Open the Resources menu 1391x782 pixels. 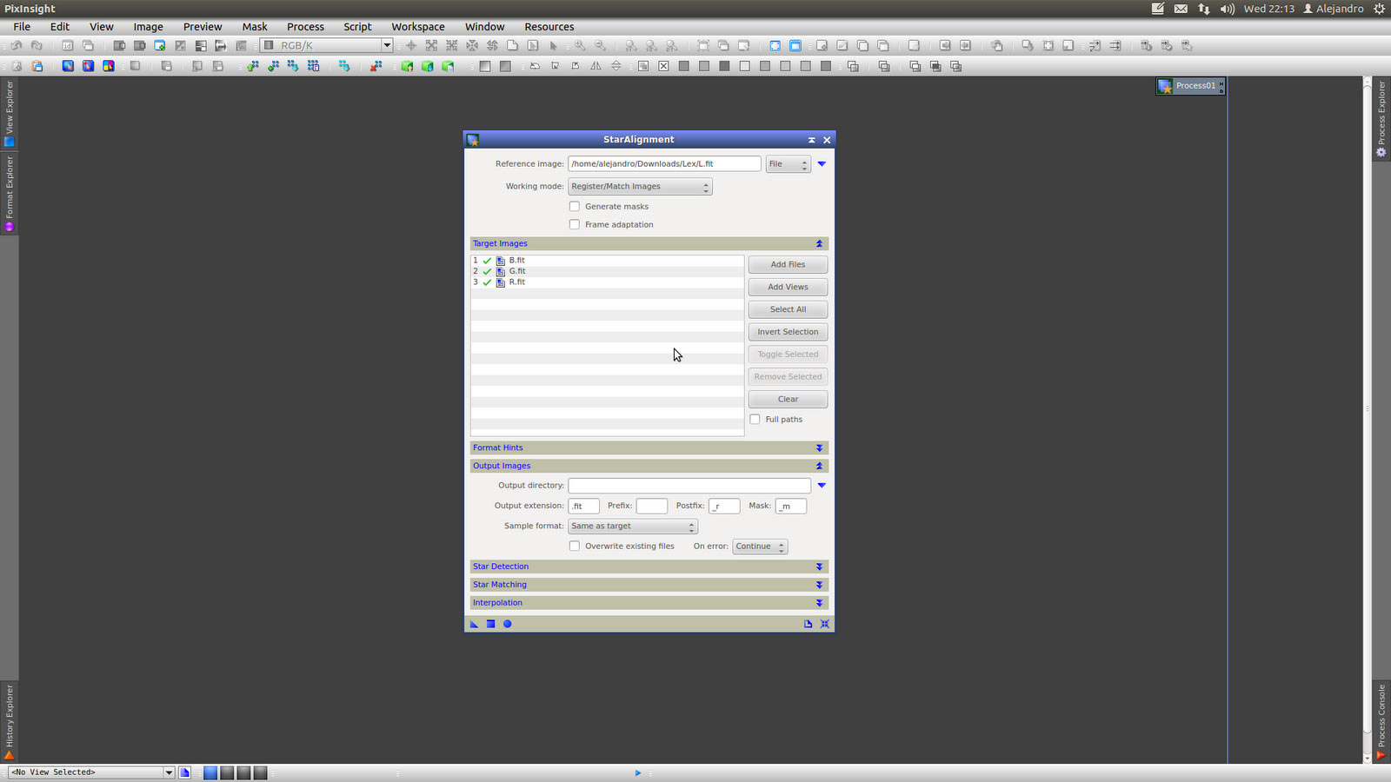(549, 27)
